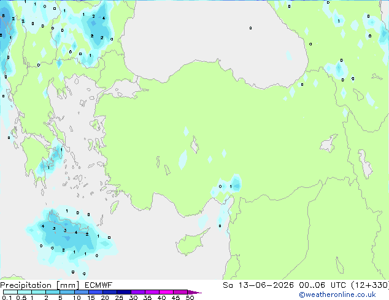Choose the 30–35 mm violet legend swatch
The image size is (389, 300).
pos(137,292)
